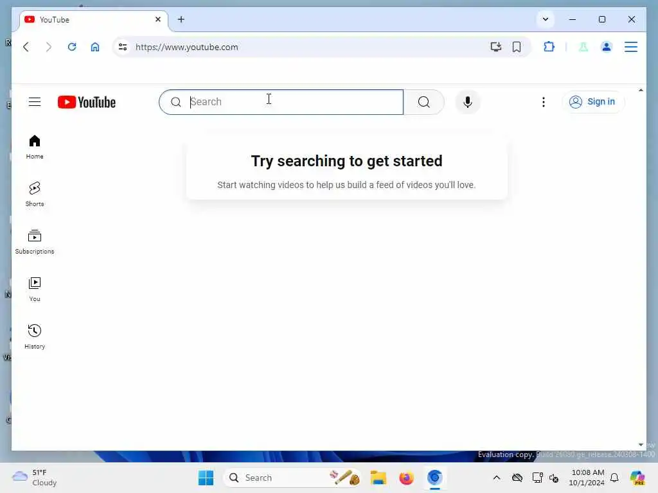Open the YouTube settings three-dot menu
This screenshot has height=493, width=658.
coord(544,102)
